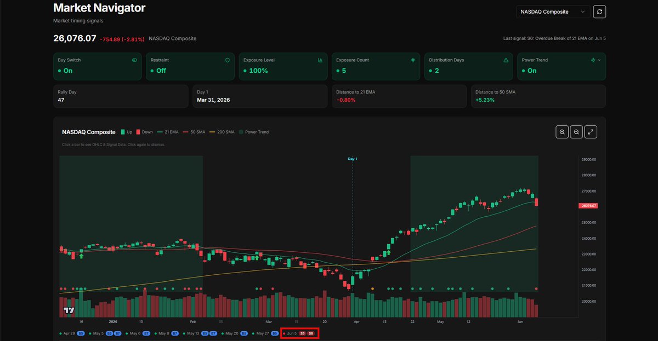
Task: Refresh the market data
Action: pos(599,11)
